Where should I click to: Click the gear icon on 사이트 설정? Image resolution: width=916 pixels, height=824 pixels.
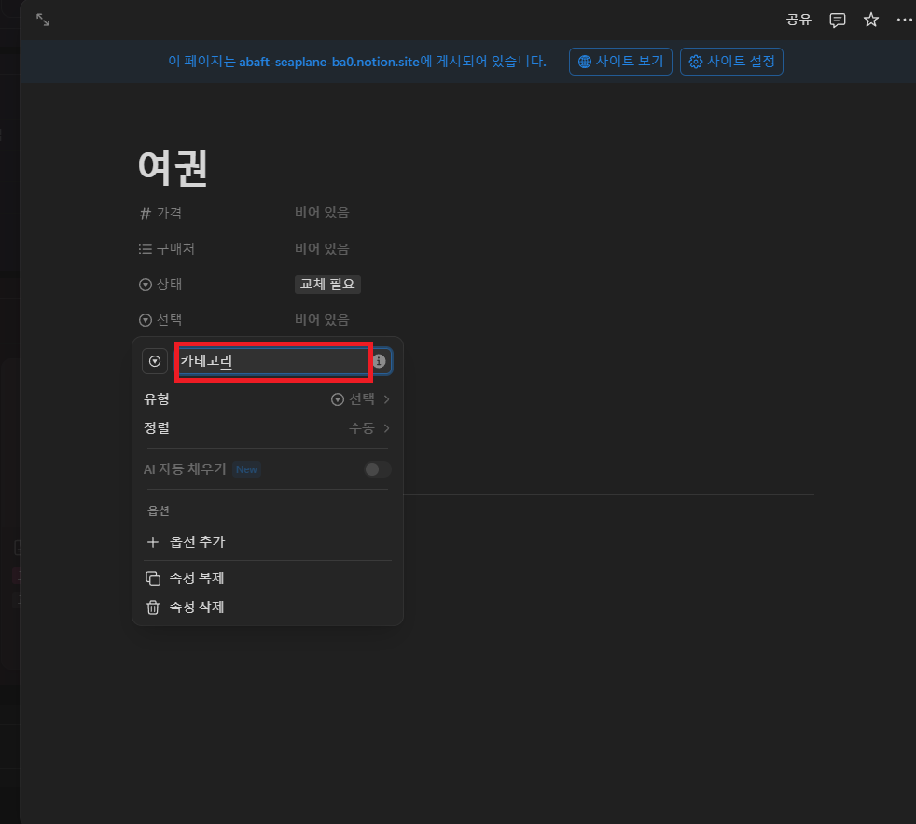click(x=695, y=62)
